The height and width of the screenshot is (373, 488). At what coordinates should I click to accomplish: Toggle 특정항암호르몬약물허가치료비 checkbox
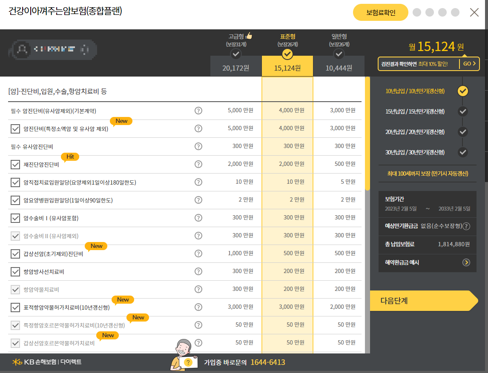click(15, 325)
